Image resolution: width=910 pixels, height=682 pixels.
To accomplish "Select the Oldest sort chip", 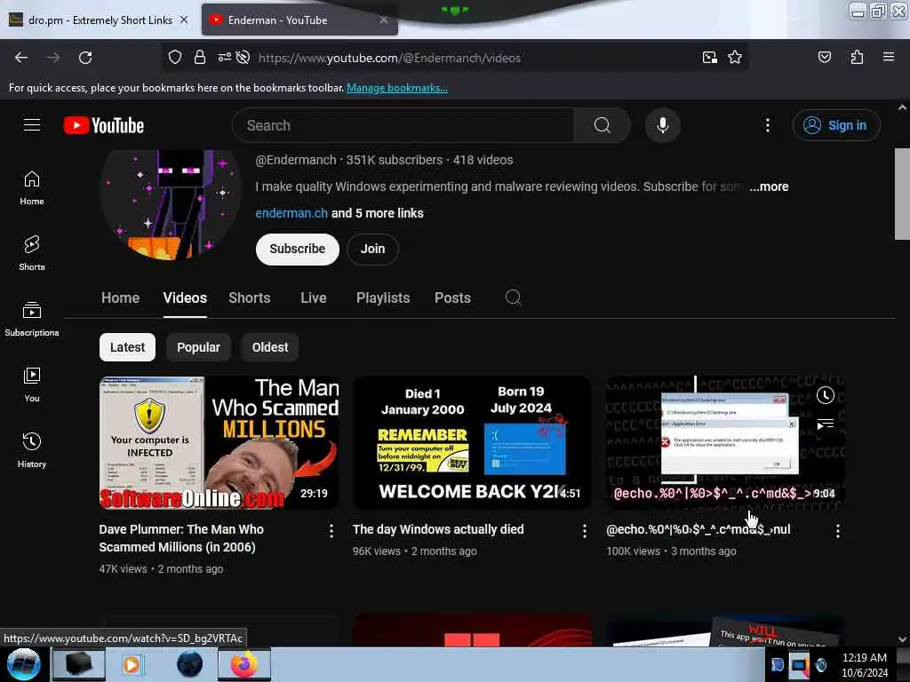I will point(270,347).
